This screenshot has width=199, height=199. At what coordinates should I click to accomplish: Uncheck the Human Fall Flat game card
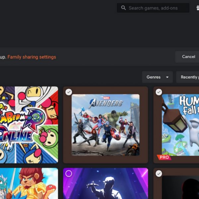tap(159, 92)
